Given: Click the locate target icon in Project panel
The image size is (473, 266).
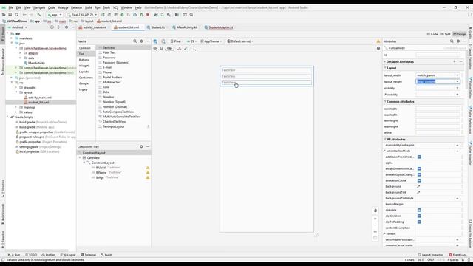Looking at the screenshot, I should point(52,27).
